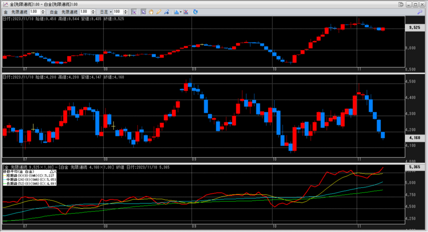Image resolution: width=428 pixels, height=232 pixels.
Task: Select the arrow pointer cursor tool
Action: [143, 12]
